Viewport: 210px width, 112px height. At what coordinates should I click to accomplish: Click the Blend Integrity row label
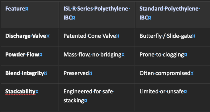(x=30, y=74)
